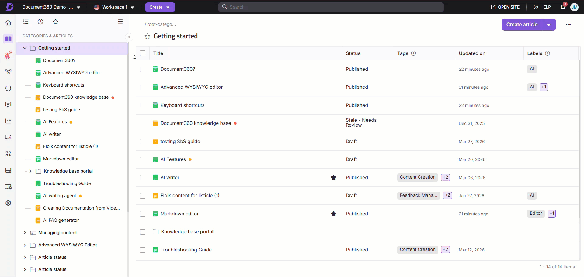Click the more options ellipsis icon
The height and width of the screenshot is (277, 584).
pyautogui.click(x=568, y=24)
